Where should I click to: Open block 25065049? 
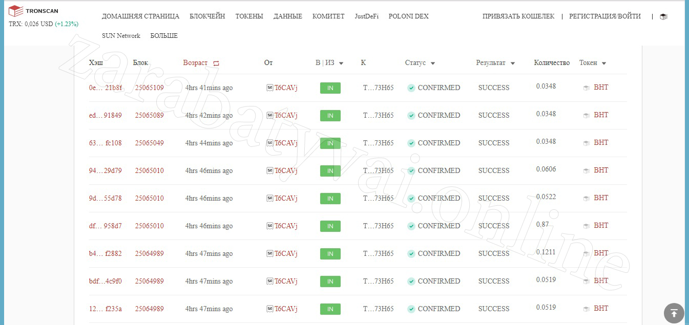(x=150, y=143)
